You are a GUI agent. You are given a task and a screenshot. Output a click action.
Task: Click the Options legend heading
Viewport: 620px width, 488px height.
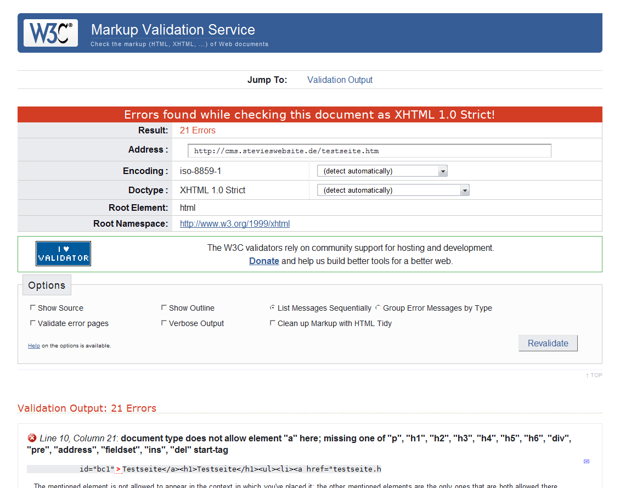[x=47, y=285]
